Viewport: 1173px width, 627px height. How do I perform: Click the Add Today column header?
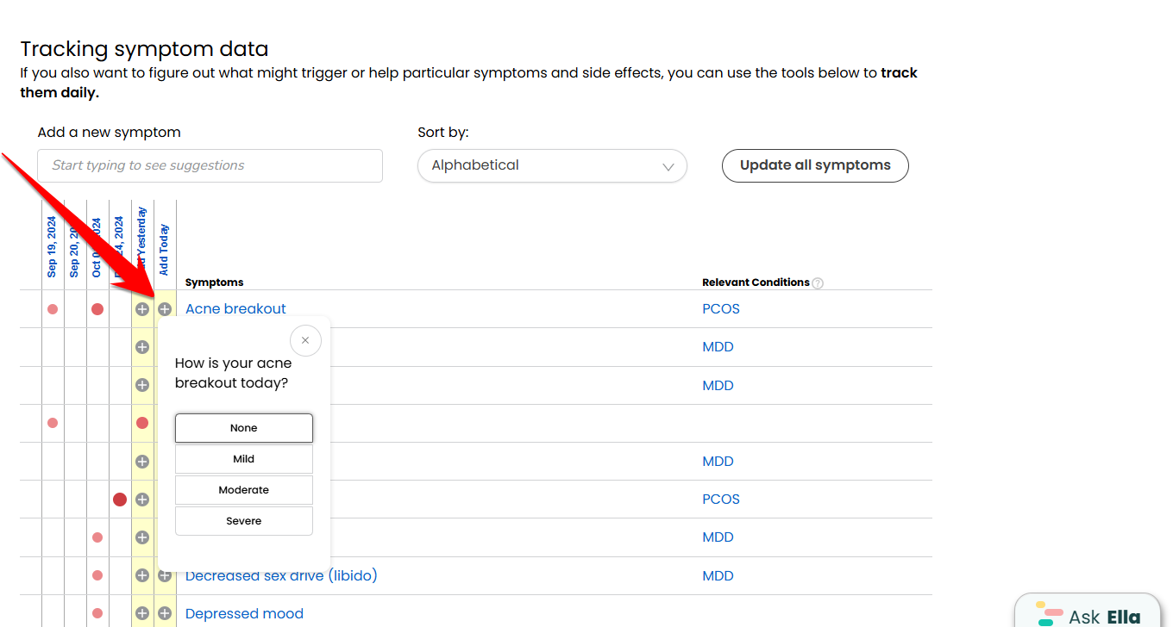(x=165, y=251)
